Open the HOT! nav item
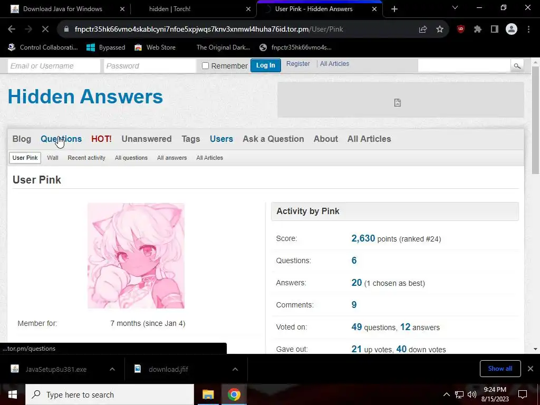 pos(101,139)
